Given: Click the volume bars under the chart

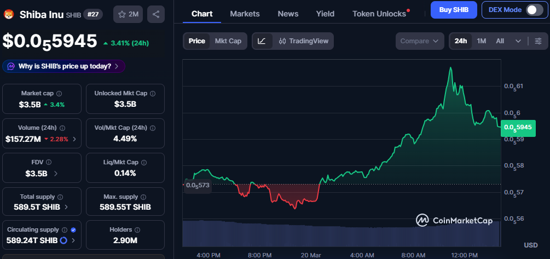Looking at the screenshot, I should tap(341, 233).
